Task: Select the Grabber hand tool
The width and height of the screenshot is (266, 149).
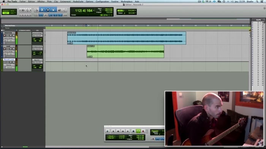Action: click(54, 10)
